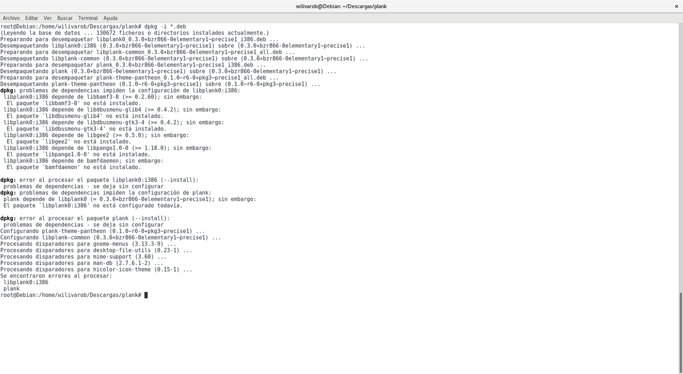The width and height of the screenshot is (683, 374).
Task: Click the line 'Procesando disparadores para gnome-menus (3.13.3-9) ...'
Action: coord(89,244)
